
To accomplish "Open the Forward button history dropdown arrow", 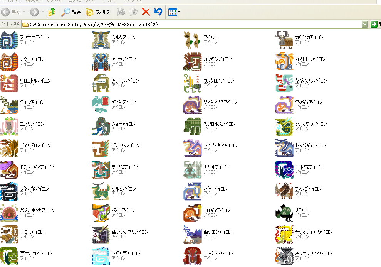I will pyautogui.click(x=43, y=12).
